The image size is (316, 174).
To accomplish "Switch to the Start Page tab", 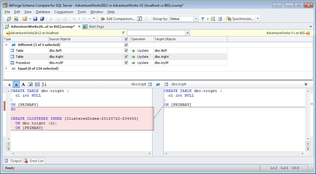I will pyautogui.click(x=94, y=27).
